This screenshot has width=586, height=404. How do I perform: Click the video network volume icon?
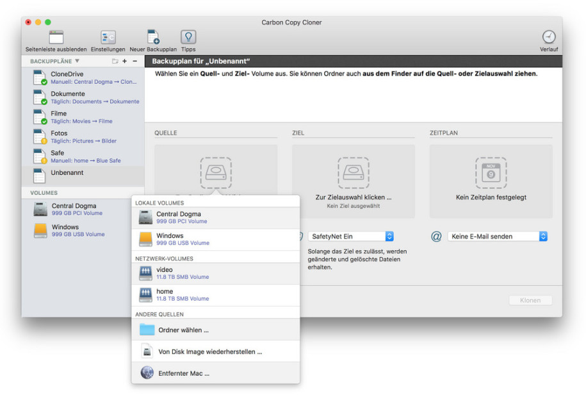145,273
